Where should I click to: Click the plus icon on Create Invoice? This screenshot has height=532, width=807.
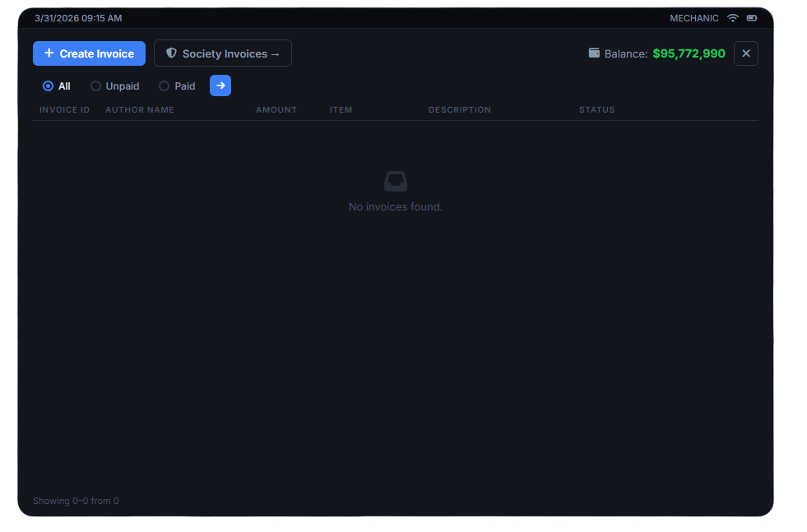(49, 53)
